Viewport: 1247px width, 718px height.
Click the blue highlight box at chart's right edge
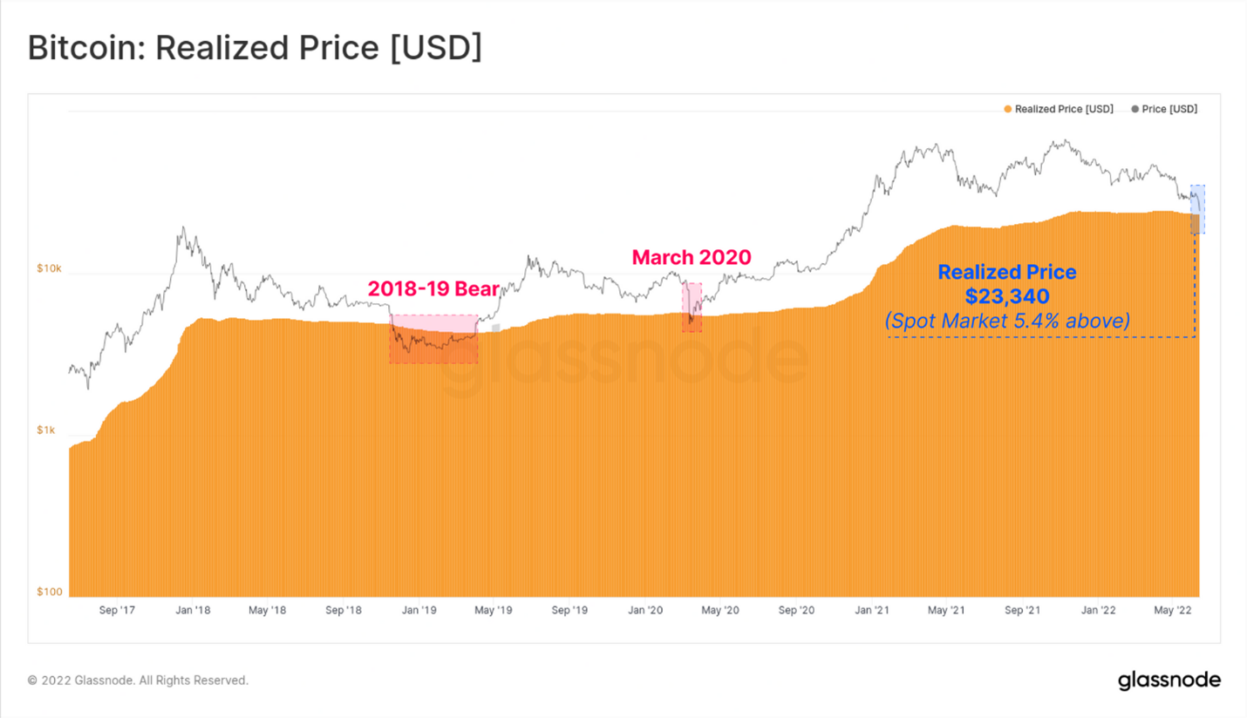pyautogui.click(x=1197, y=209)
